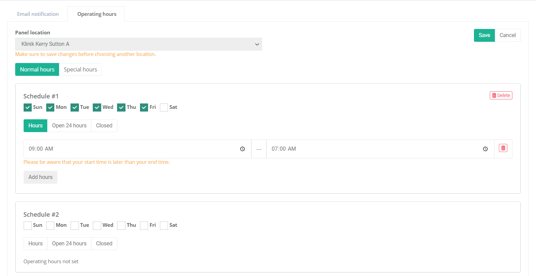The height and width of the screenshot is (276, 536).
Task: Set Schedule #2 to Closed
Action: (104, 244)
